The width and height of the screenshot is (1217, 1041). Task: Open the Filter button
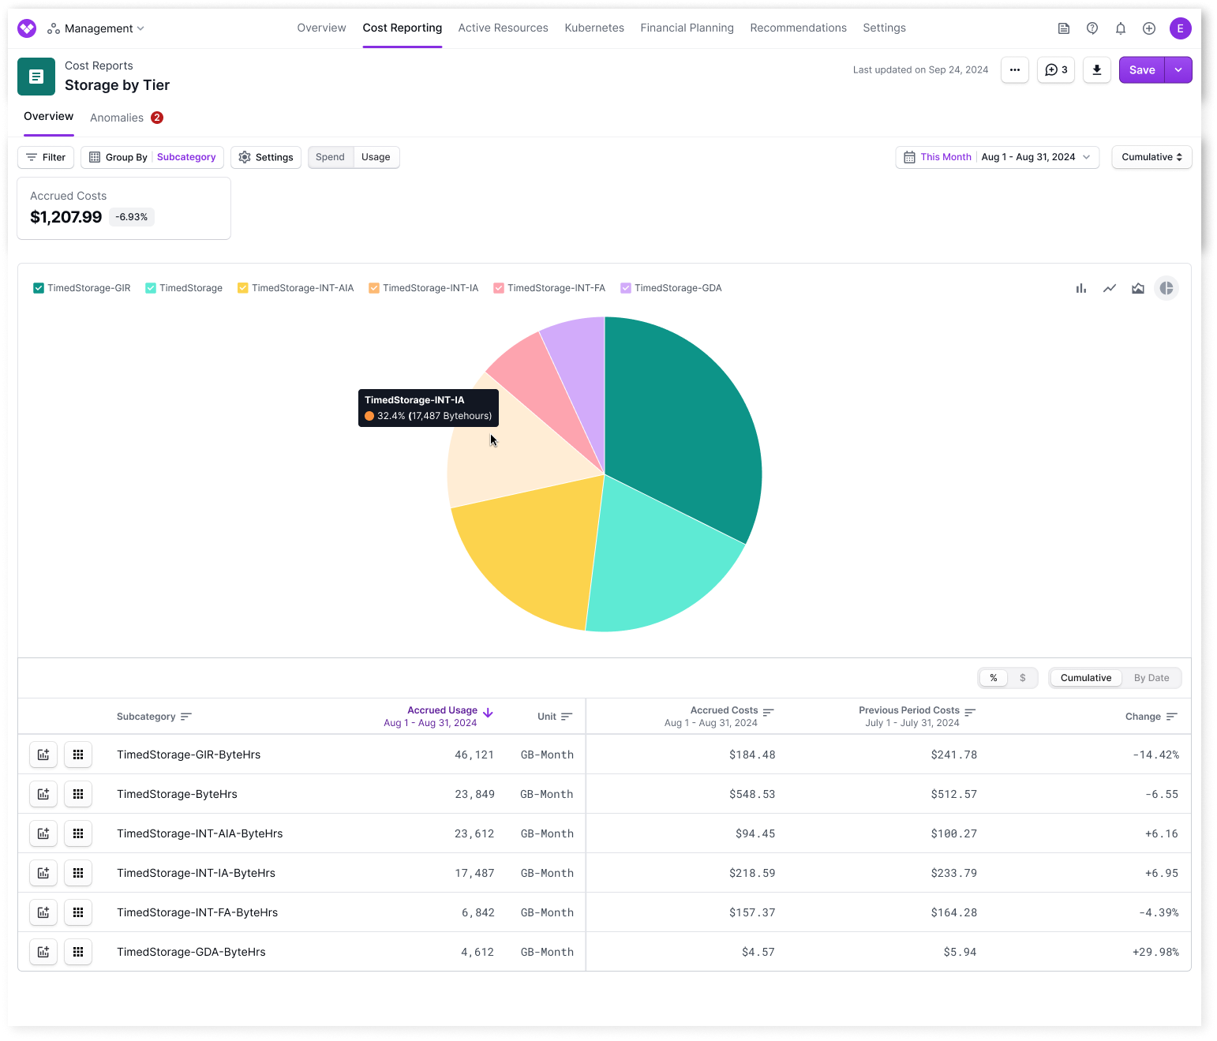(x=46, y=157)
